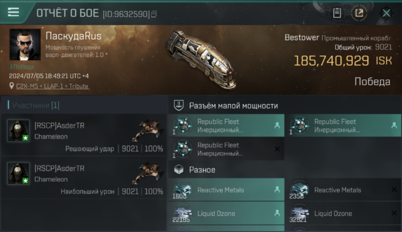This screenshot has width=402, height=232.
Task: Click the clipboard report icon
Action: click(337, 13)
